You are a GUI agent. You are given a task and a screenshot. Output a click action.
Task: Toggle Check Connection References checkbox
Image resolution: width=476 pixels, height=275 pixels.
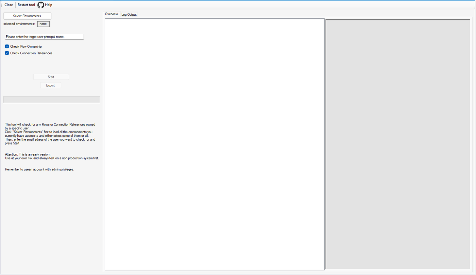[x=7, y=53]
